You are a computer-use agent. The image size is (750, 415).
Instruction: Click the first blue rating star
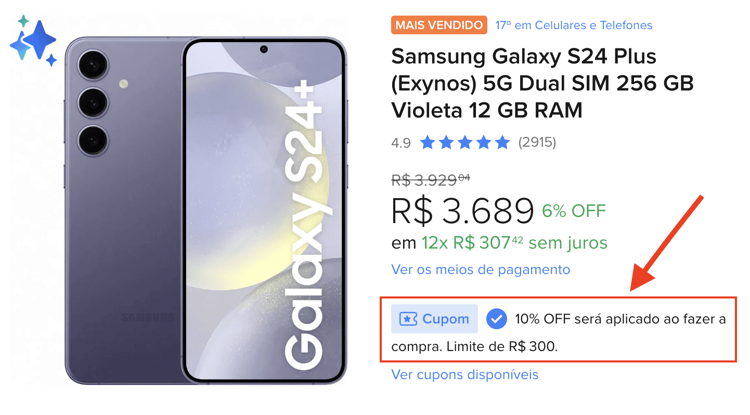tap(427, 142)
